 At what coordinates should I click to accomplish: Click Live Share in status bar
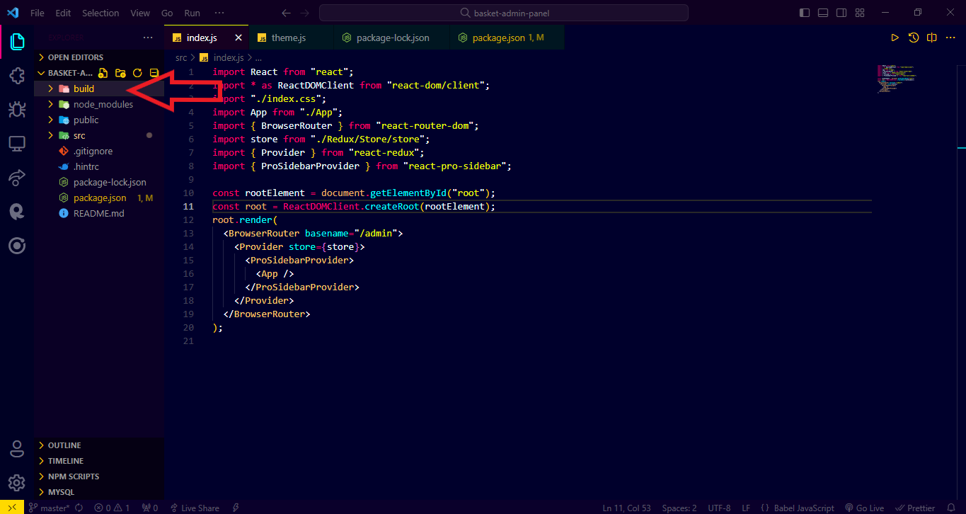(x=194, y=508)
